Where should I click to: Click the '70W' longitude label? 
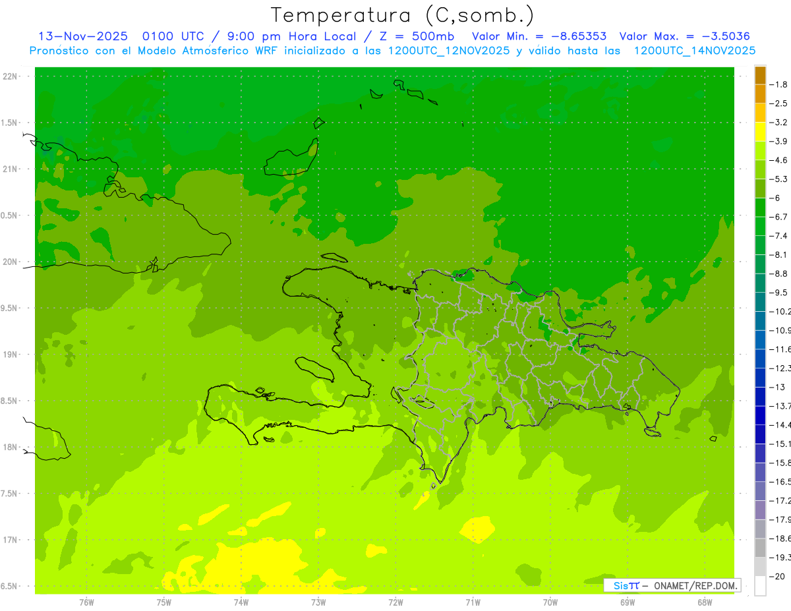click(550, 602)
